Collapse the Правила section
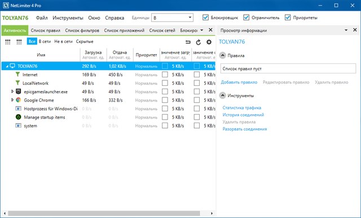The height and width of the screenshot is (218, 361). pyautogui.click(x=222, y=55)
